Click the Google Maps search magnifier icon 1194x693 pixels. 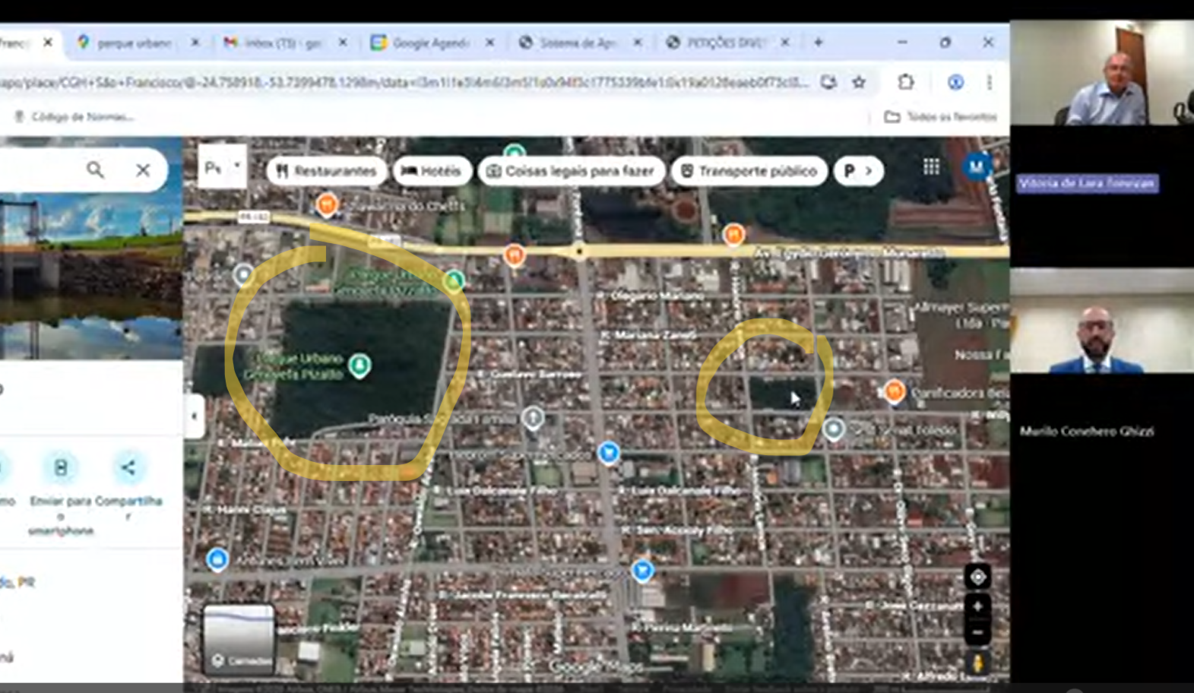(95, 169)
